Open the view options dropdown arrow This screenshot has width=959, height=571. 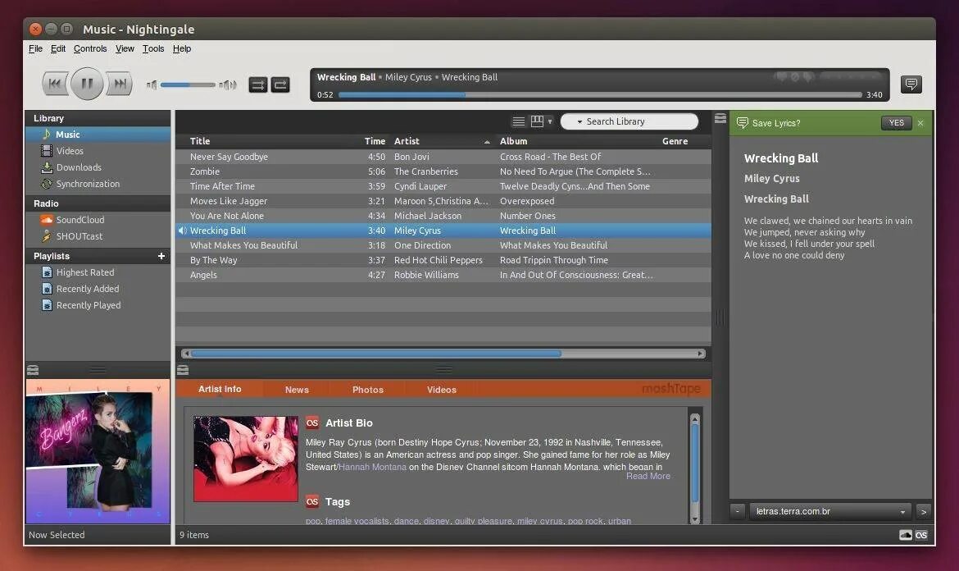pos(550,121)
